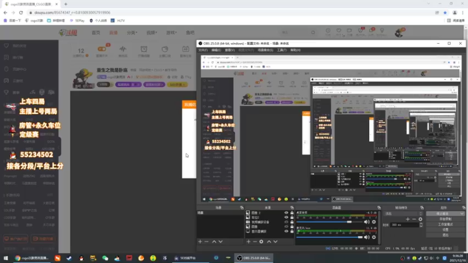The height and width of the screenshot is (263, 468).
Task: Move scene down with arrow in scenes panel
Action: (221, 241)
